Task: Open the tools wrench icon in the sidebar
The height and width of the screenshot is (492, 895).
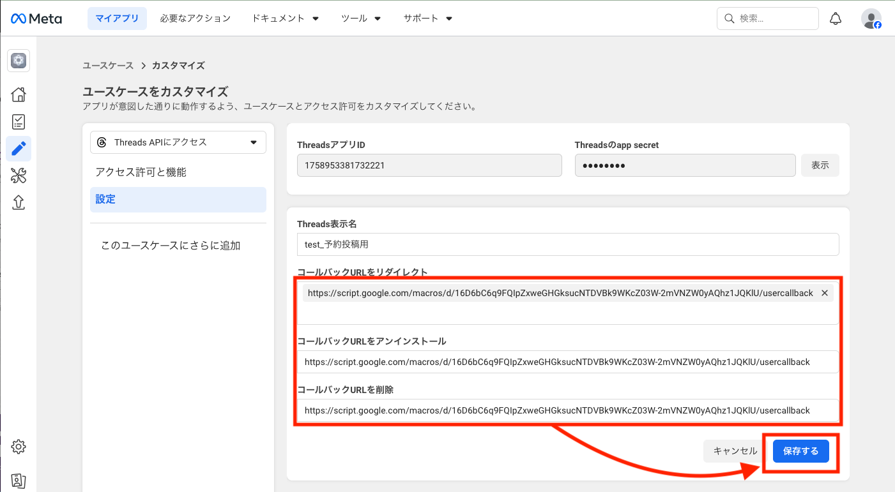Action: (19, 175)
